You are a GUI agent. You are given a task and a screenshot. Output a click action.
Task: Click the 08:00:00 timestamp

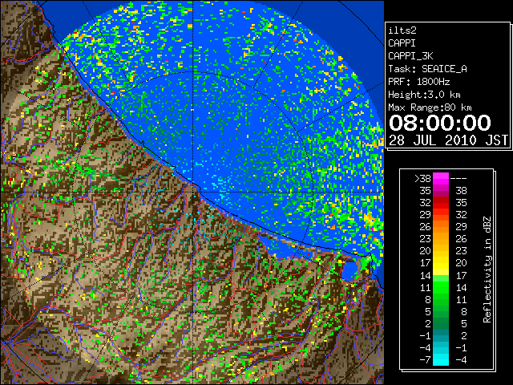440,123
